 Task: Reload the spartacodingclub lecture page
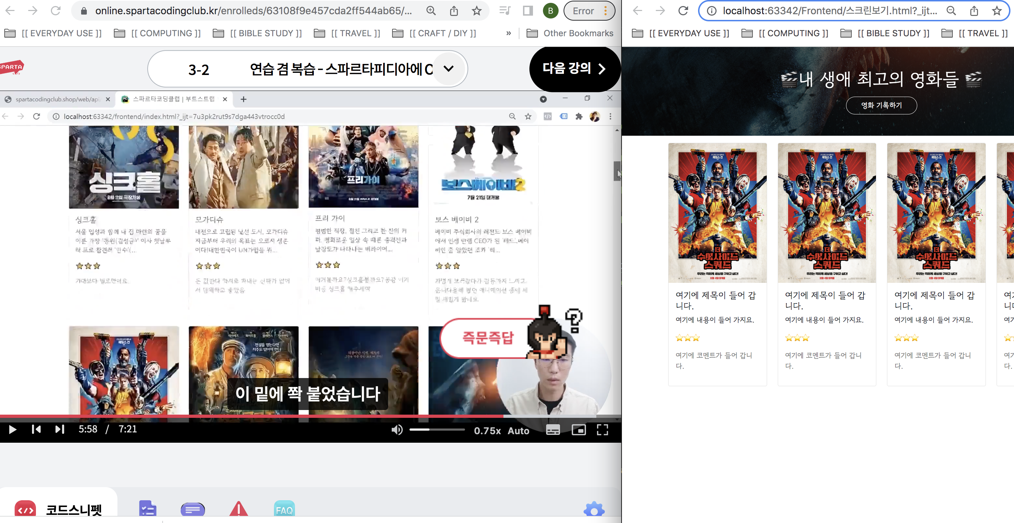tap(56, 11)
